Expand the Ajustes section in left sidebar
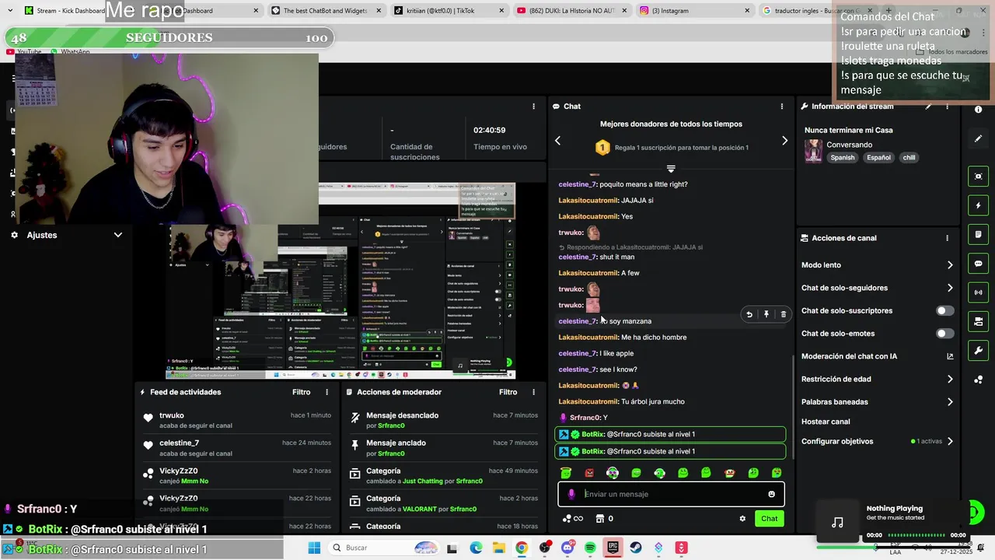Screen dimensions: 995x560 point(118,235)
